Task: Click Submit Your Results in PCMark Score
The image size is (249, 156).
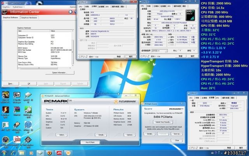Action: pyautogui.click(x=163, y=122)
